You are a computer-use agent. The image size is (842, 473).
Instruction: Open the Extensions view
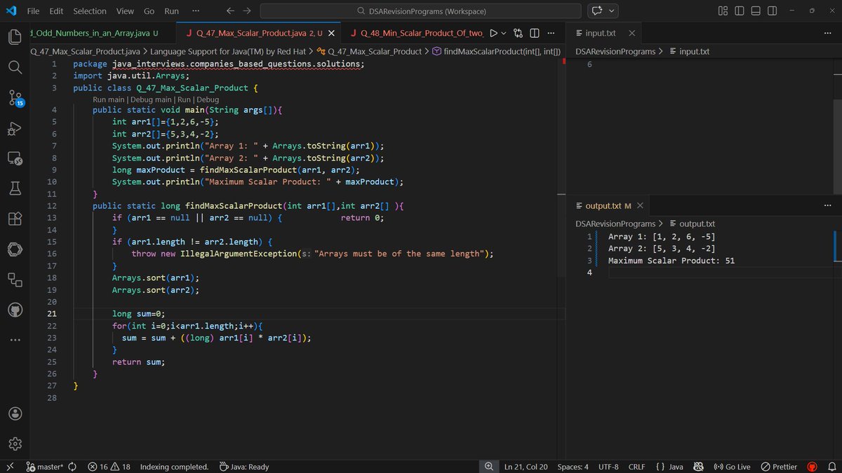click(15, 219)
